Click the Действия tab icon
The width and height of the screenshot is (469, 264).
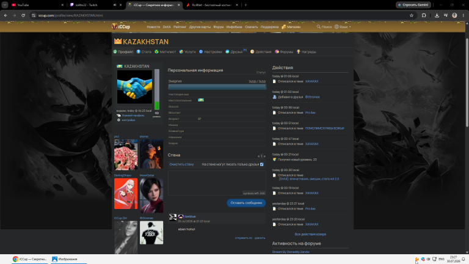pos(252,51)
